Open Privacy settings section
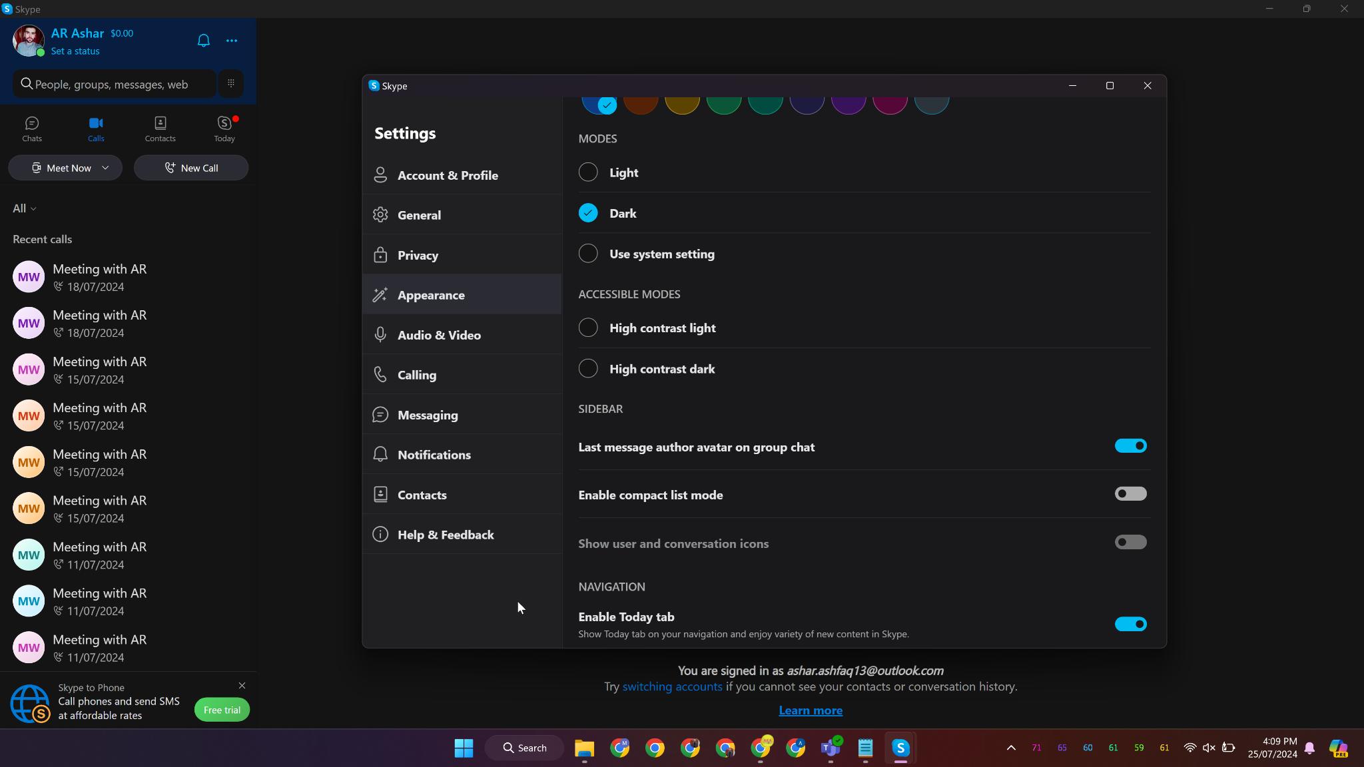1364x767 pixels. 462,255
